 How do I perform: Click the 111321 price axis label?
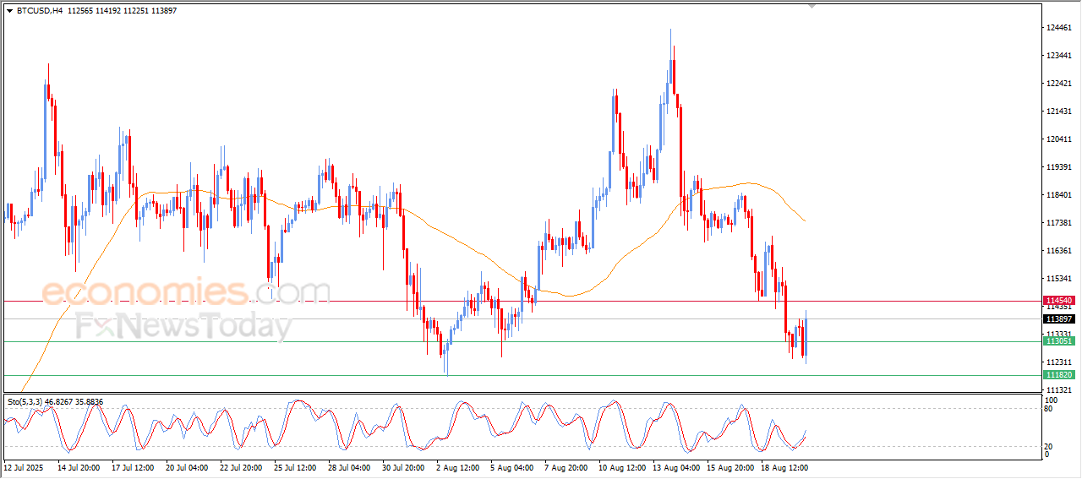click(1059, 390)
